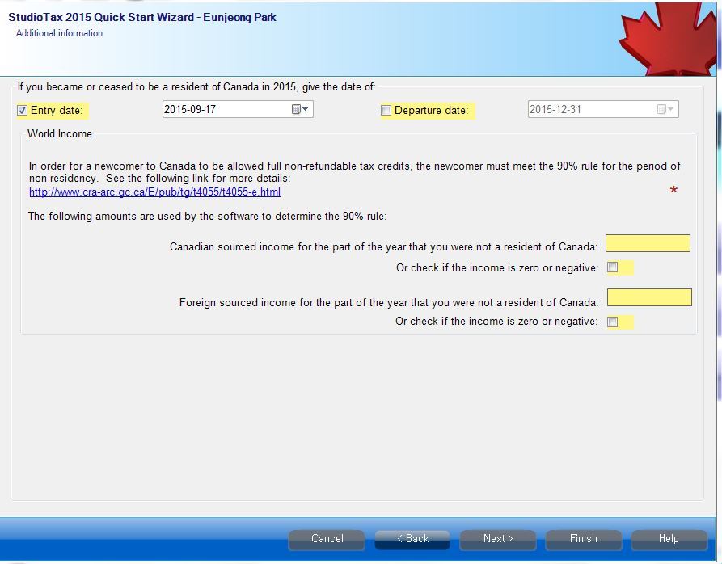Click the Canadian sourced income input field
Image resolution: width=722 pixels, height=564 pixels.
pos(648,243)
